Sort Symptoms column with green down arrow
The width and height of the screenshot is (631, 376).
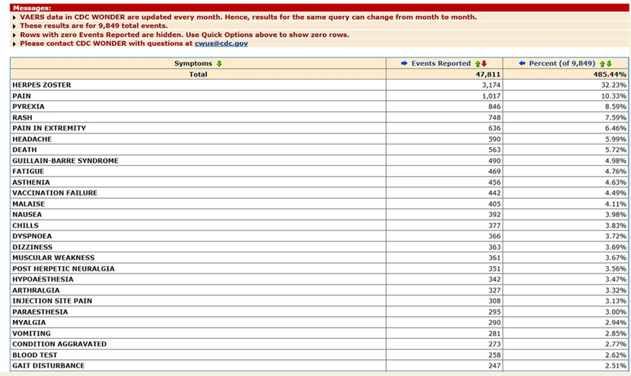[x=219, y=64]
